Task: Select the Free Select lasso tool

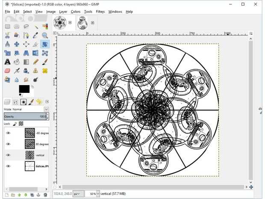Action: click(26, 27)
